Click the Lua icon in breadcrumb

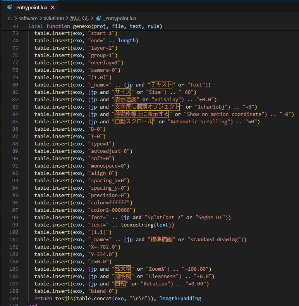99,18
